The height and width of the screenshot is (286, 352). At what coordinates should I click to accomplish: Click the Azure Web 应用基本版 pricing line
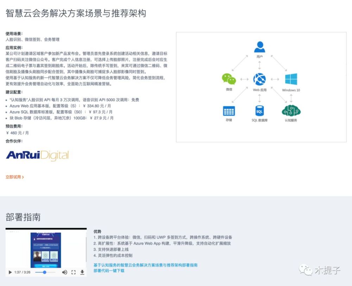click(60, 106)
